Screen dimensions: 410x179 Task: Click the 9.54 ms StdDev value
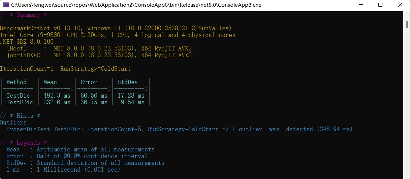click(x=133, y=102)
